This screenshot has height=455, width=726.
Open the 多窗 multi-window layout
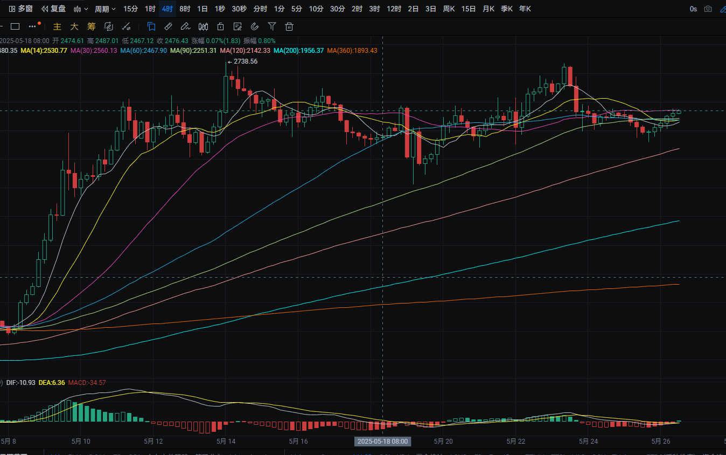(20, 9)
